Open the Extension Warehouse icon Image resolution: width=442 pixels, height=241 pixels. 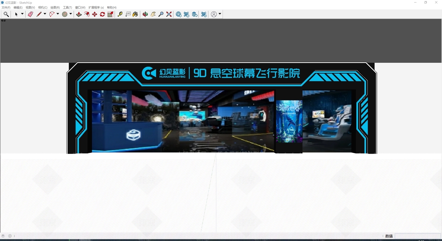click(187, 14)
